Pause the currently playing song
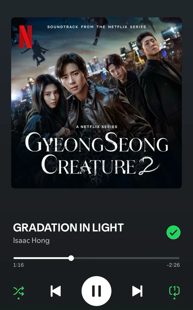This screenshot has height=310, width=193. click(96, 291)
